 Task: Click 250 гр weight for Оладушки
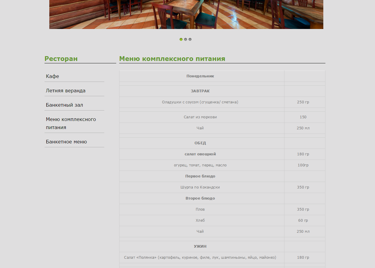click(303, 102)
